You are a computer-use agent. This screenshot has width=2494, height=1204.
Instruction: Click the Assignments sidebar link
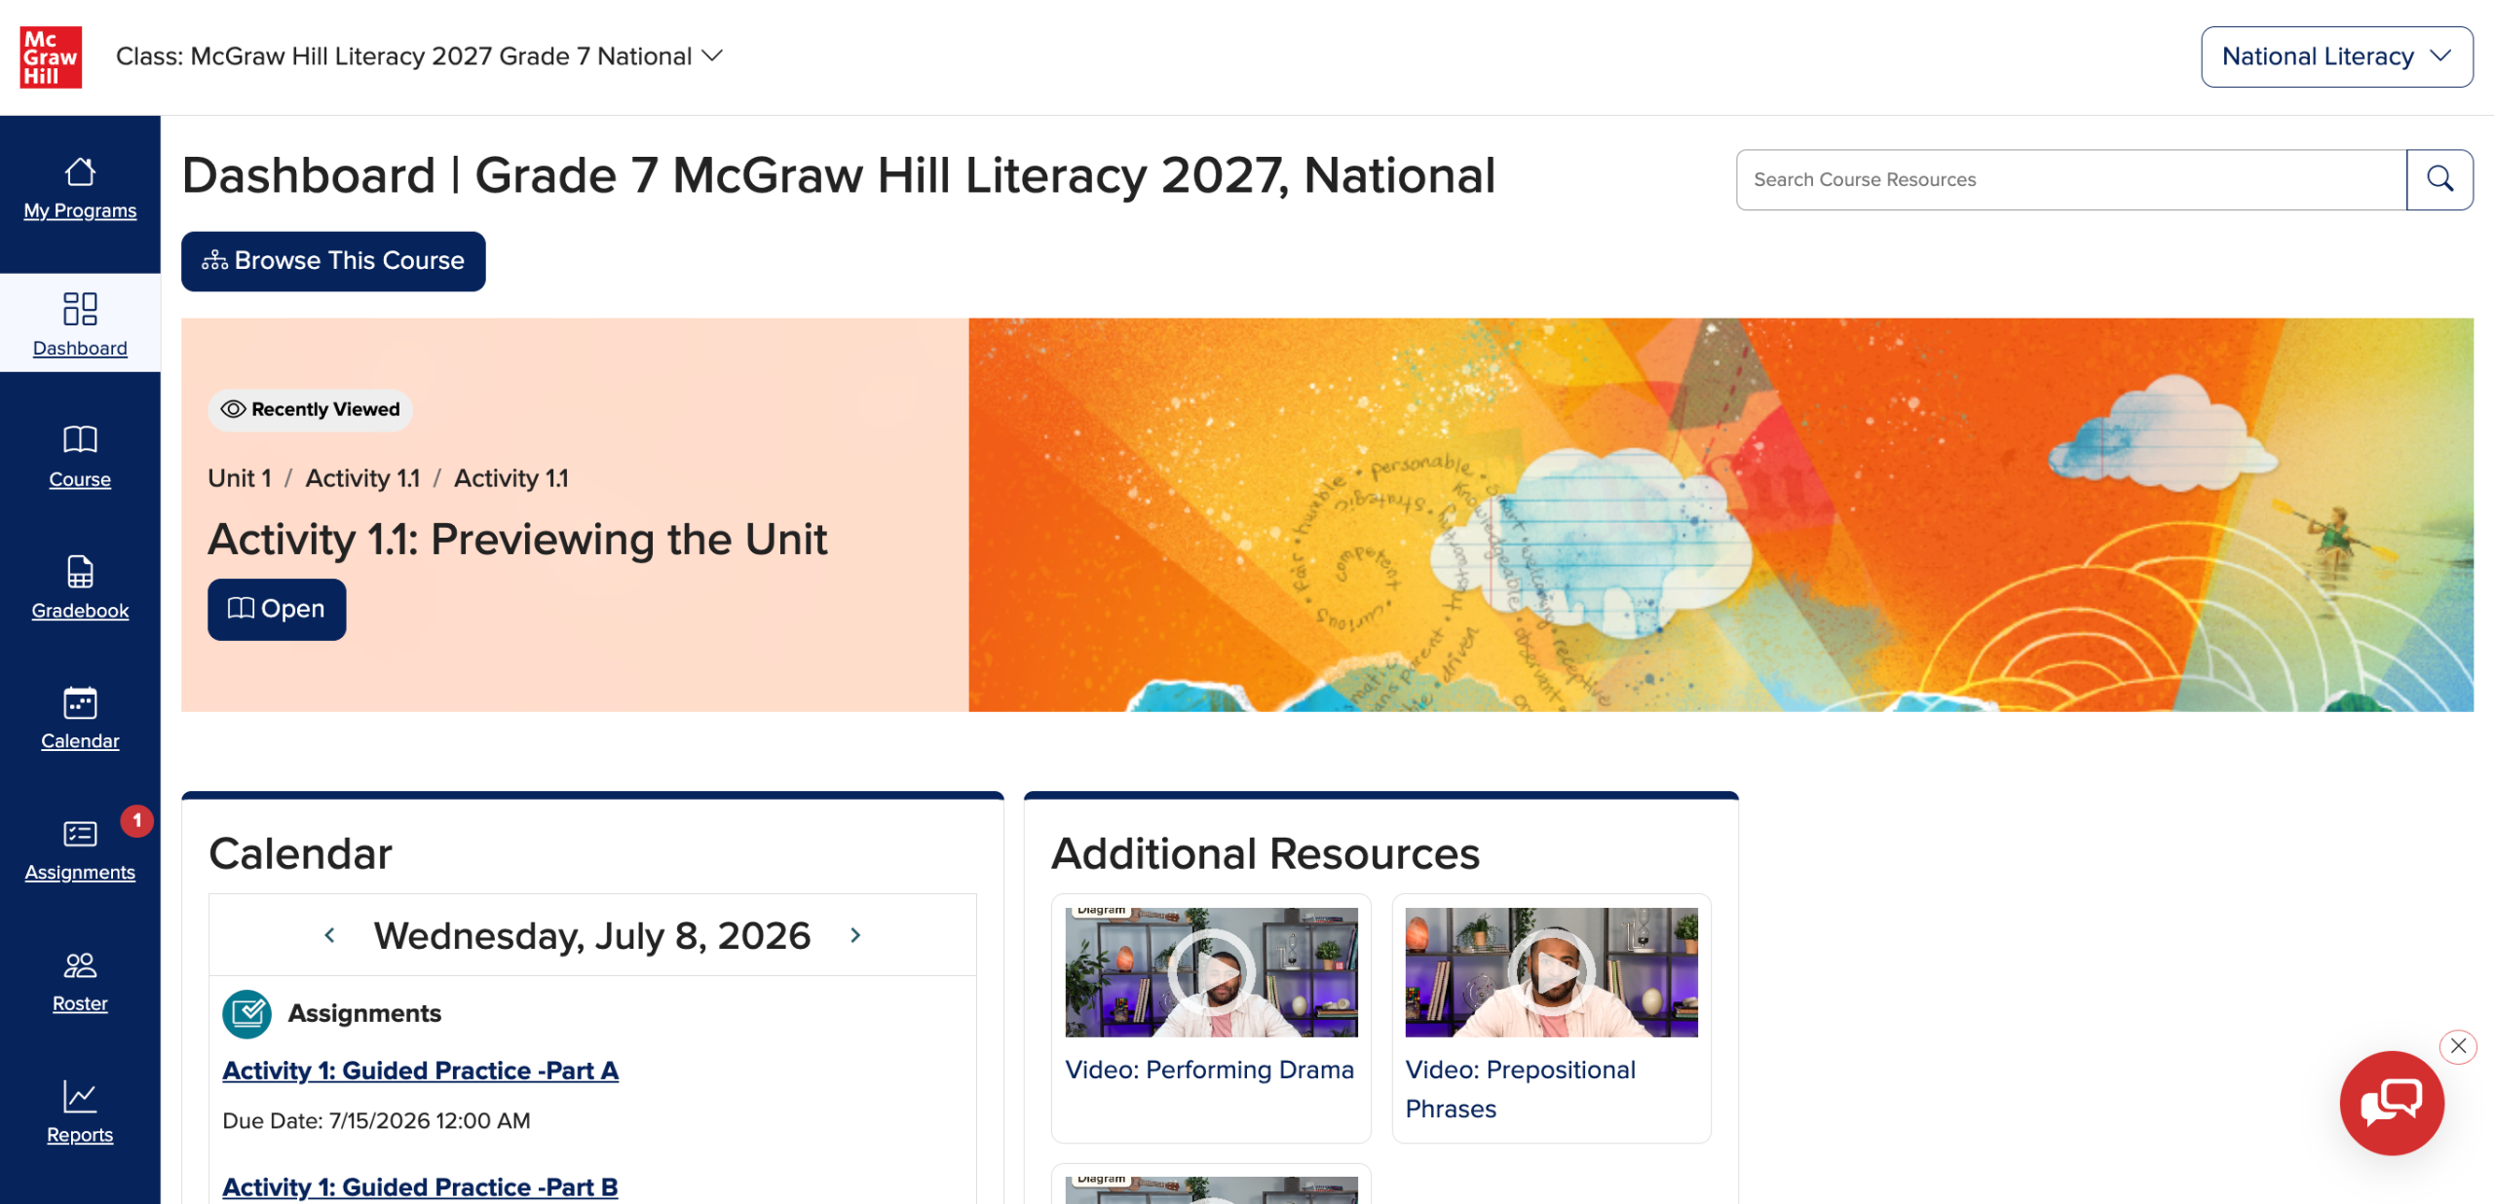pos(80,873)
